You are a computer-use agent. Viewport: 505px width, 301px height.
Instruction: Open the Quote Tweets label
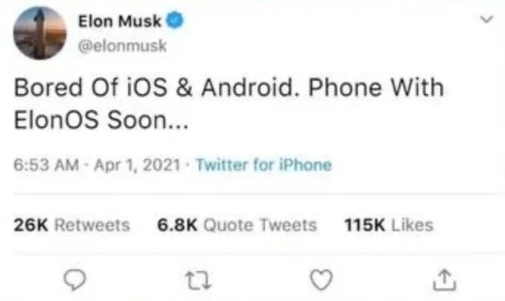tap(260, 225)
